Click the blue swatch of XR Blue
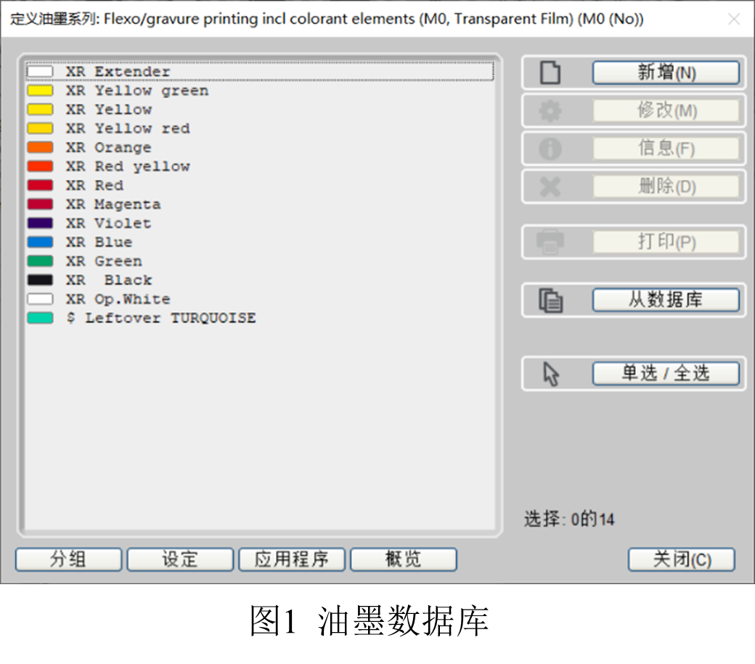755x664 pixels. pyautogui.click(x=40, y=242)
